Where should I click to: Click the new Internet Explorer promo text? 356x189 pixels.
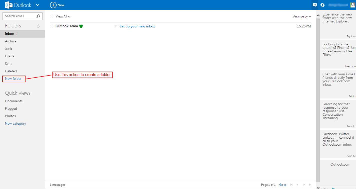pyautogui.click(x=337, y=18)
